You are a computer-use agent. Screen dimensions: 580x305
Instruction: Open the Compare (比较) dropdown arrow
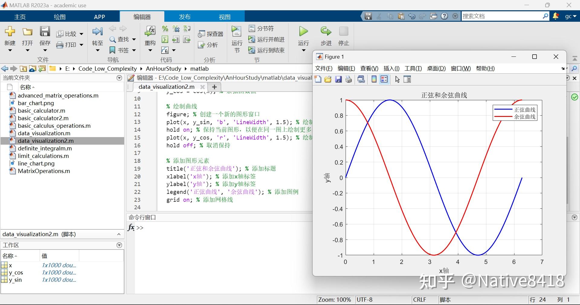[x=81, y=34]
